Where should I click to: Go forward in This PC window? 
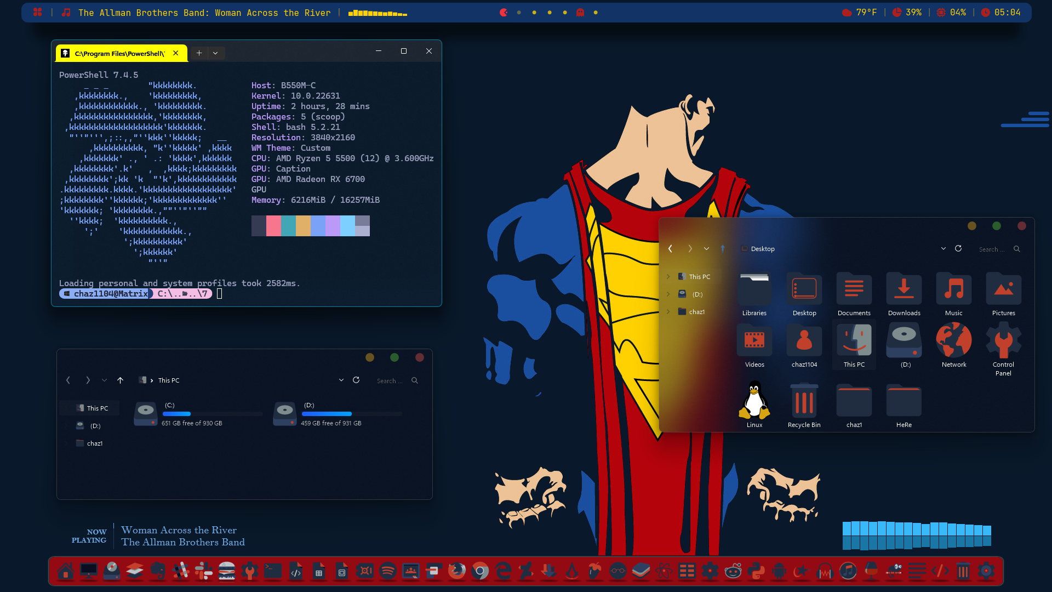[x=88, y=380]
